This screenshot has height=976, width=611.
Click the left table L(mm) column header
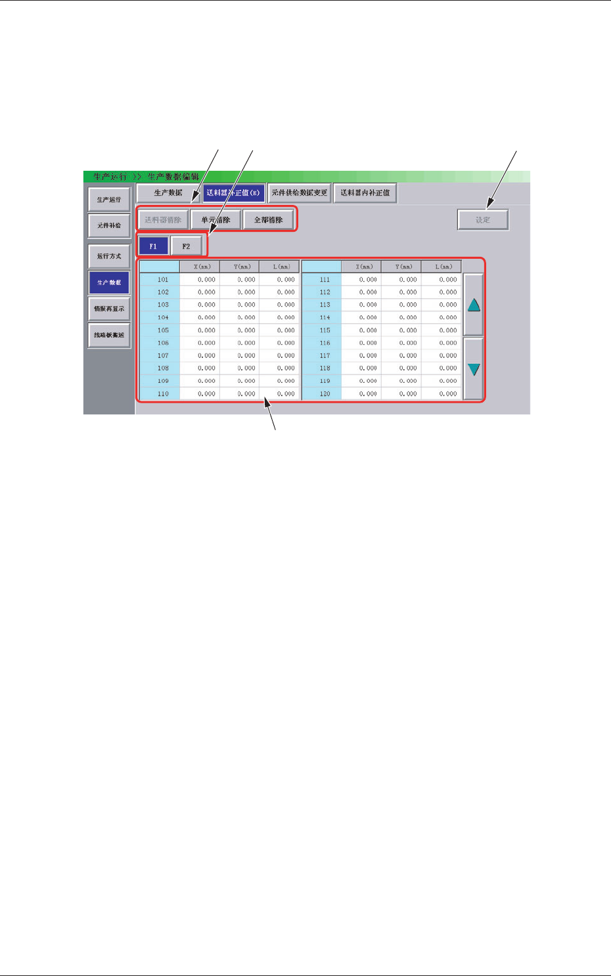[x=279, y=267]
